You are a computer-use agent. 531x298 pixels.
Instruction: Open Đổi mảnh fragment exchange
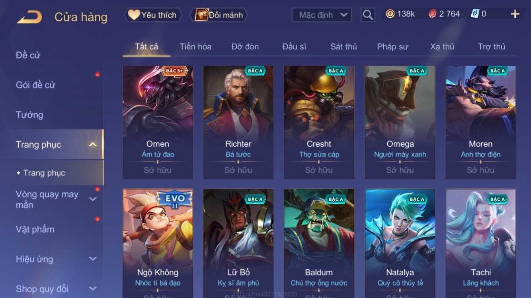click(x=220, y=15)
